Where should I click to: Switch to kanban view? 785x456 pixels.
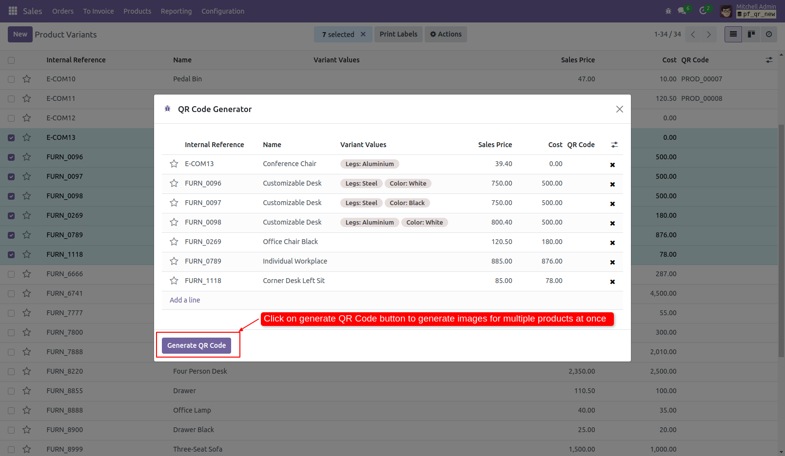tap(751, 34)
